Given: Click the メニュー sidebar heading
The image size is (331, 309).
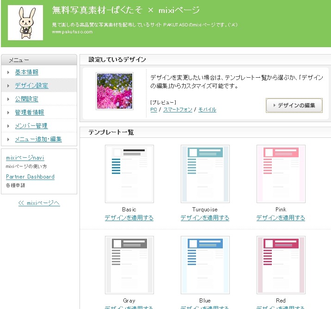Looking at the screenshot, I should (19, 60).
